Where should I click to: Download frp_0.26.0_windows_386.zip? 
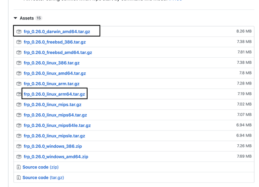[x=53, y=146]
